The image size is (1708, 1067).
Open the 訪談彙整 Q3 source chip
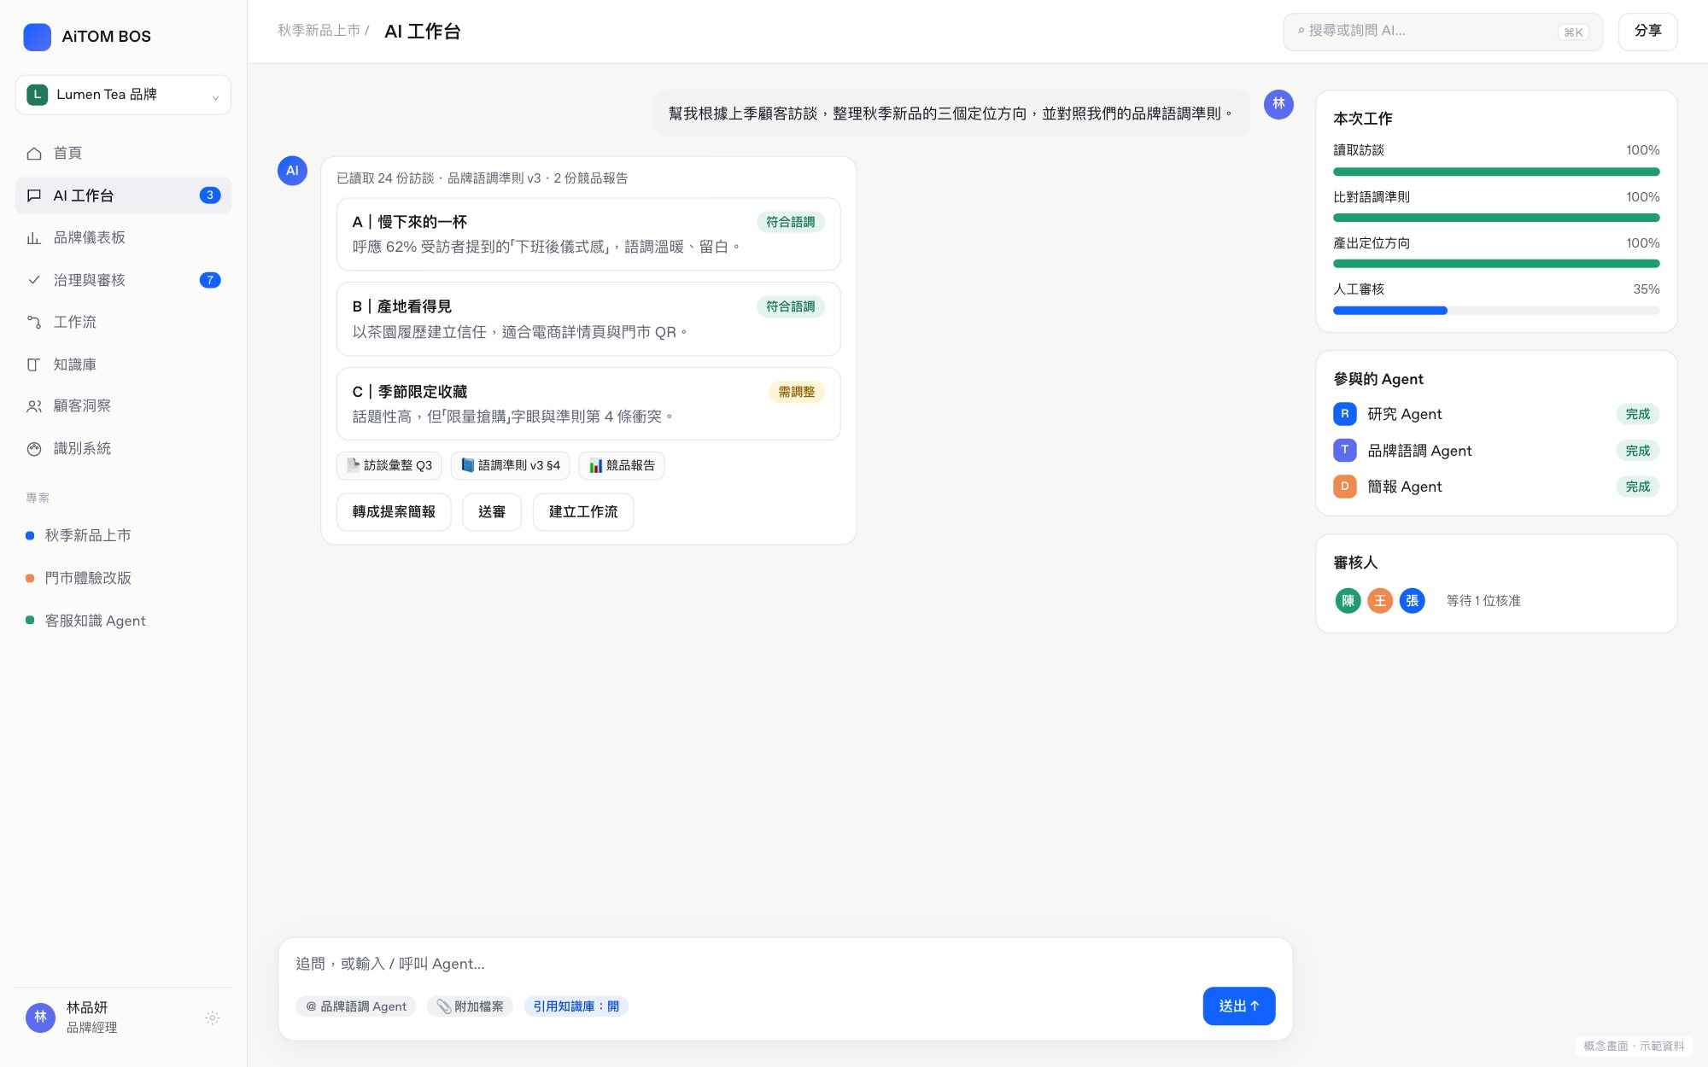[389, 465]
